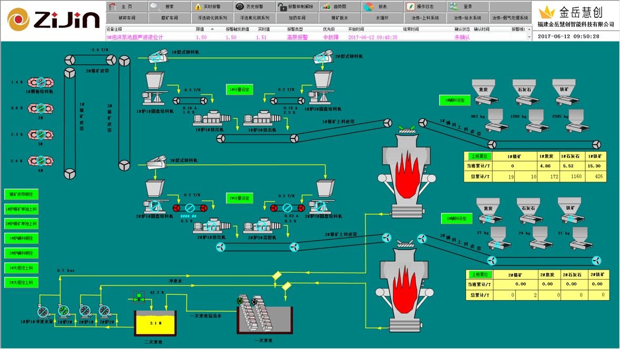The height and width of the screenshot is (349, 620).
Task: Click the 2#炉1#挤出机 extruder icon
Action: point(210,226)
